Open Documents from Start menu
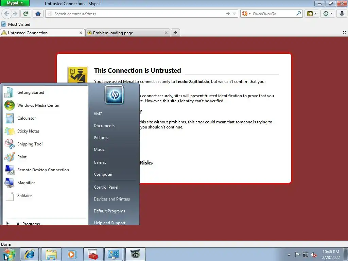This screenshot has width=348, height=261. tap(114, 126)
